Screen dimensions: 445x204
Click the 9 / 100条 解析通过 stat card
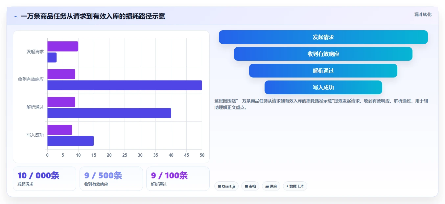point(178,179)
